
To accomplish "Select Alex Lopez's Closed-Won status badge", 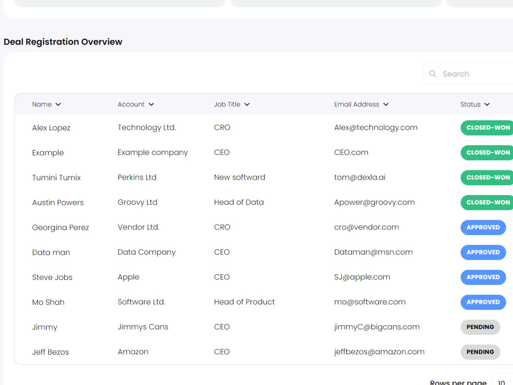I will (487, 128).
